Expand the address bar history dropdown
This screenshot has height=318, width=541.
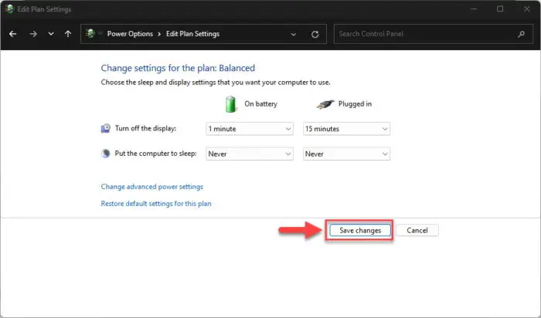293,34
